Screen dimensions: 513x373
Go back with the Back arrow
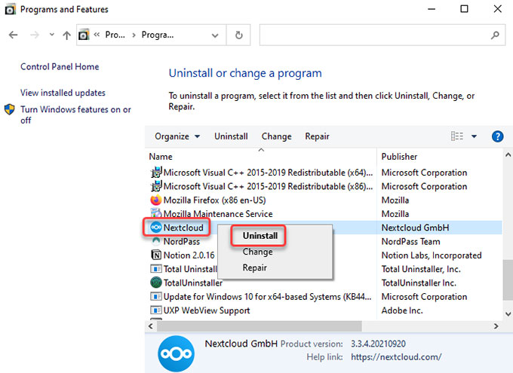coord(13,35)
